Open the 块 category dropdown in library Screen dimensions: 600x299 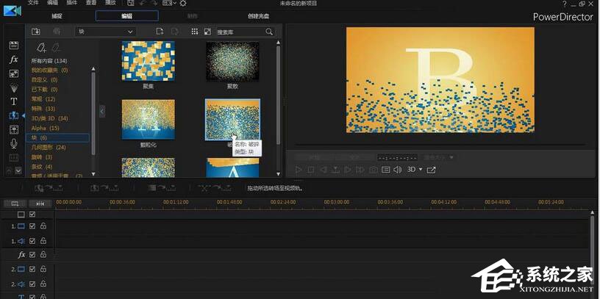click(105, 32)
